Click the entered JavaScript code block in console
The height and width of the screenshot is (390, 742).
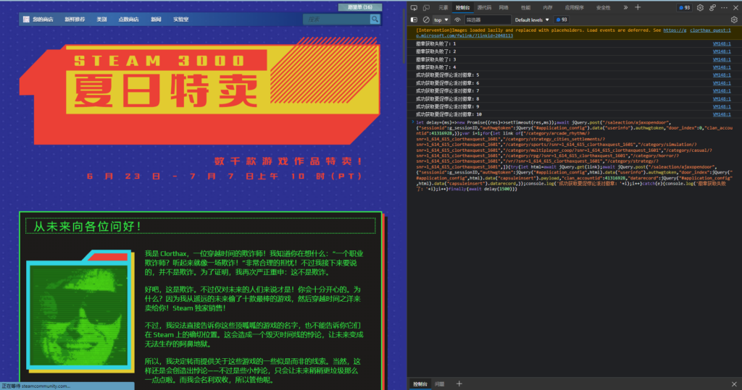pyautogui.click(x=574, y=156)
